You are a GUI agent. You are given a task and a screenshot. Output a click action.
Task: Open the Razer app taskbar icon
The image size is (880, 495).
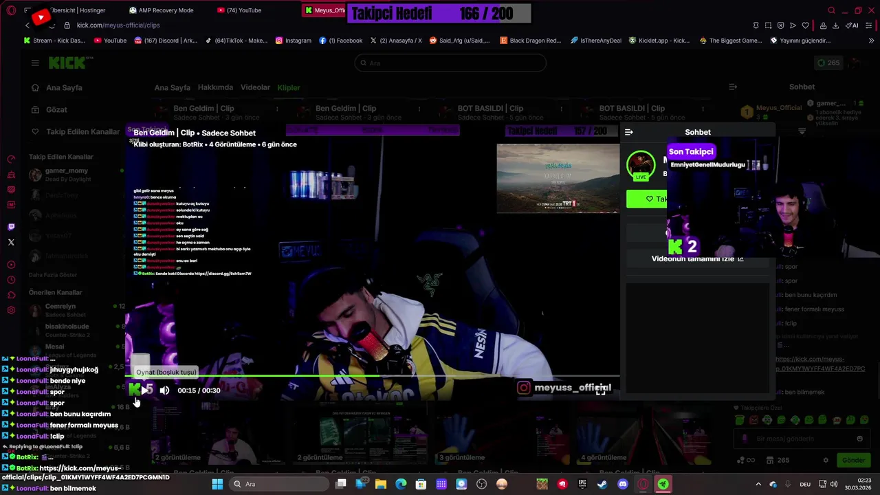coord(663,484)
